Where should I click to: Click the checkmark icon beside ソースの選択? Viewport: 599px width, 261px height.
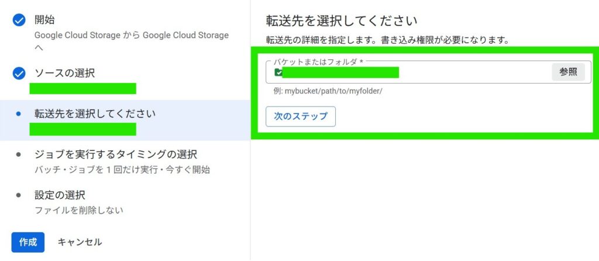(19, 73)
